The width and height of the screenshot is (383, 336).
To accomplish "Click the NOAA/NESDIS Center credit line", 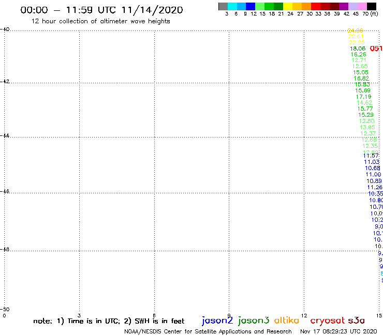I will point(208,332).
